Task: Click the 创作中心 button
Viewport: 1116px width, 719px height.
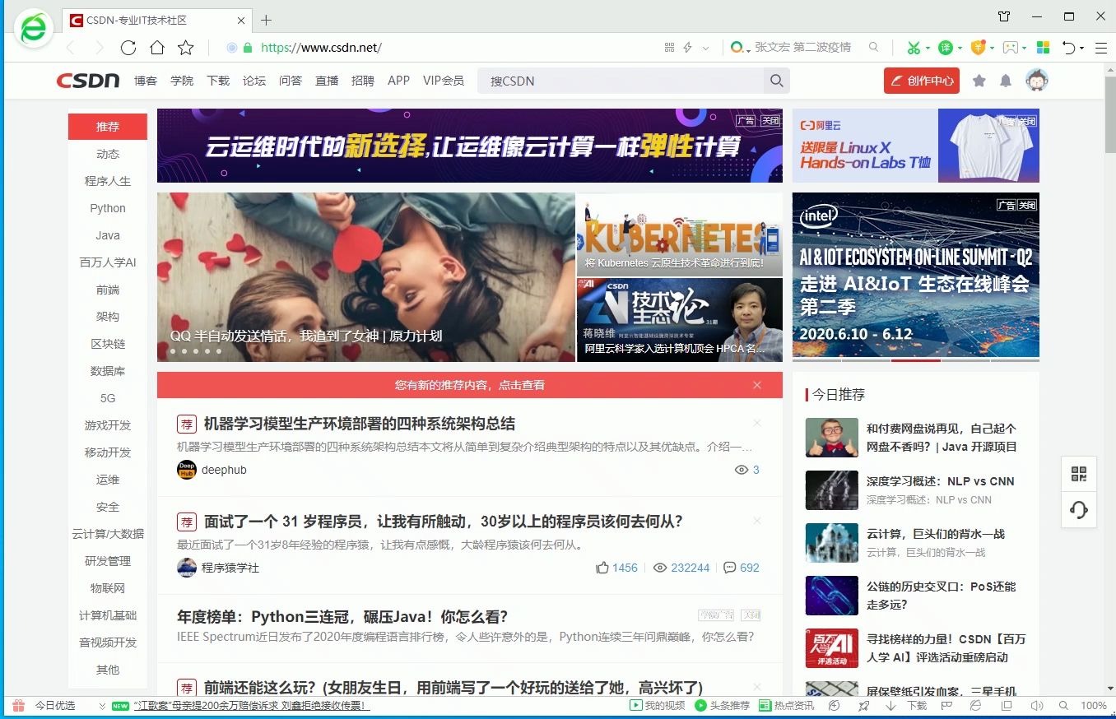Action: [x=922, y=81]
